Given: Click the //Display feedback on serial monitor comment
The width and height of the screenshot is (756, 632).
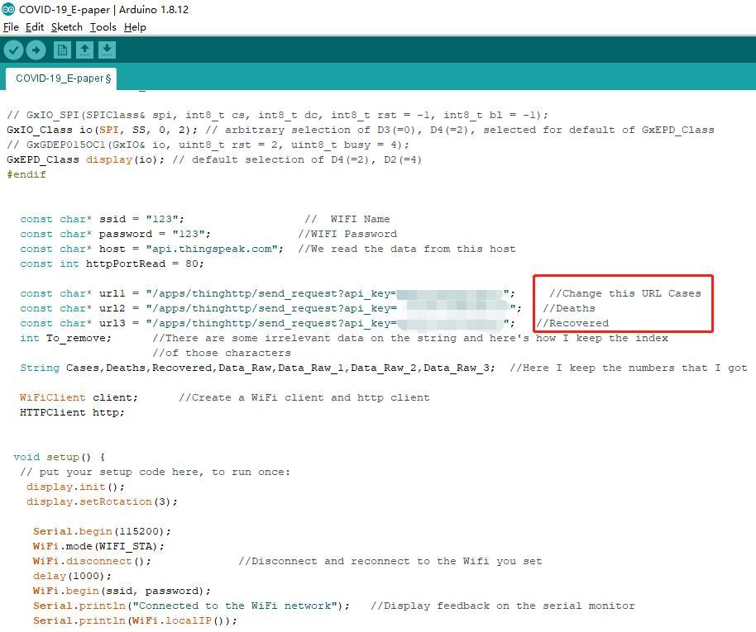Looking at the screenshot, I should 503,606.
